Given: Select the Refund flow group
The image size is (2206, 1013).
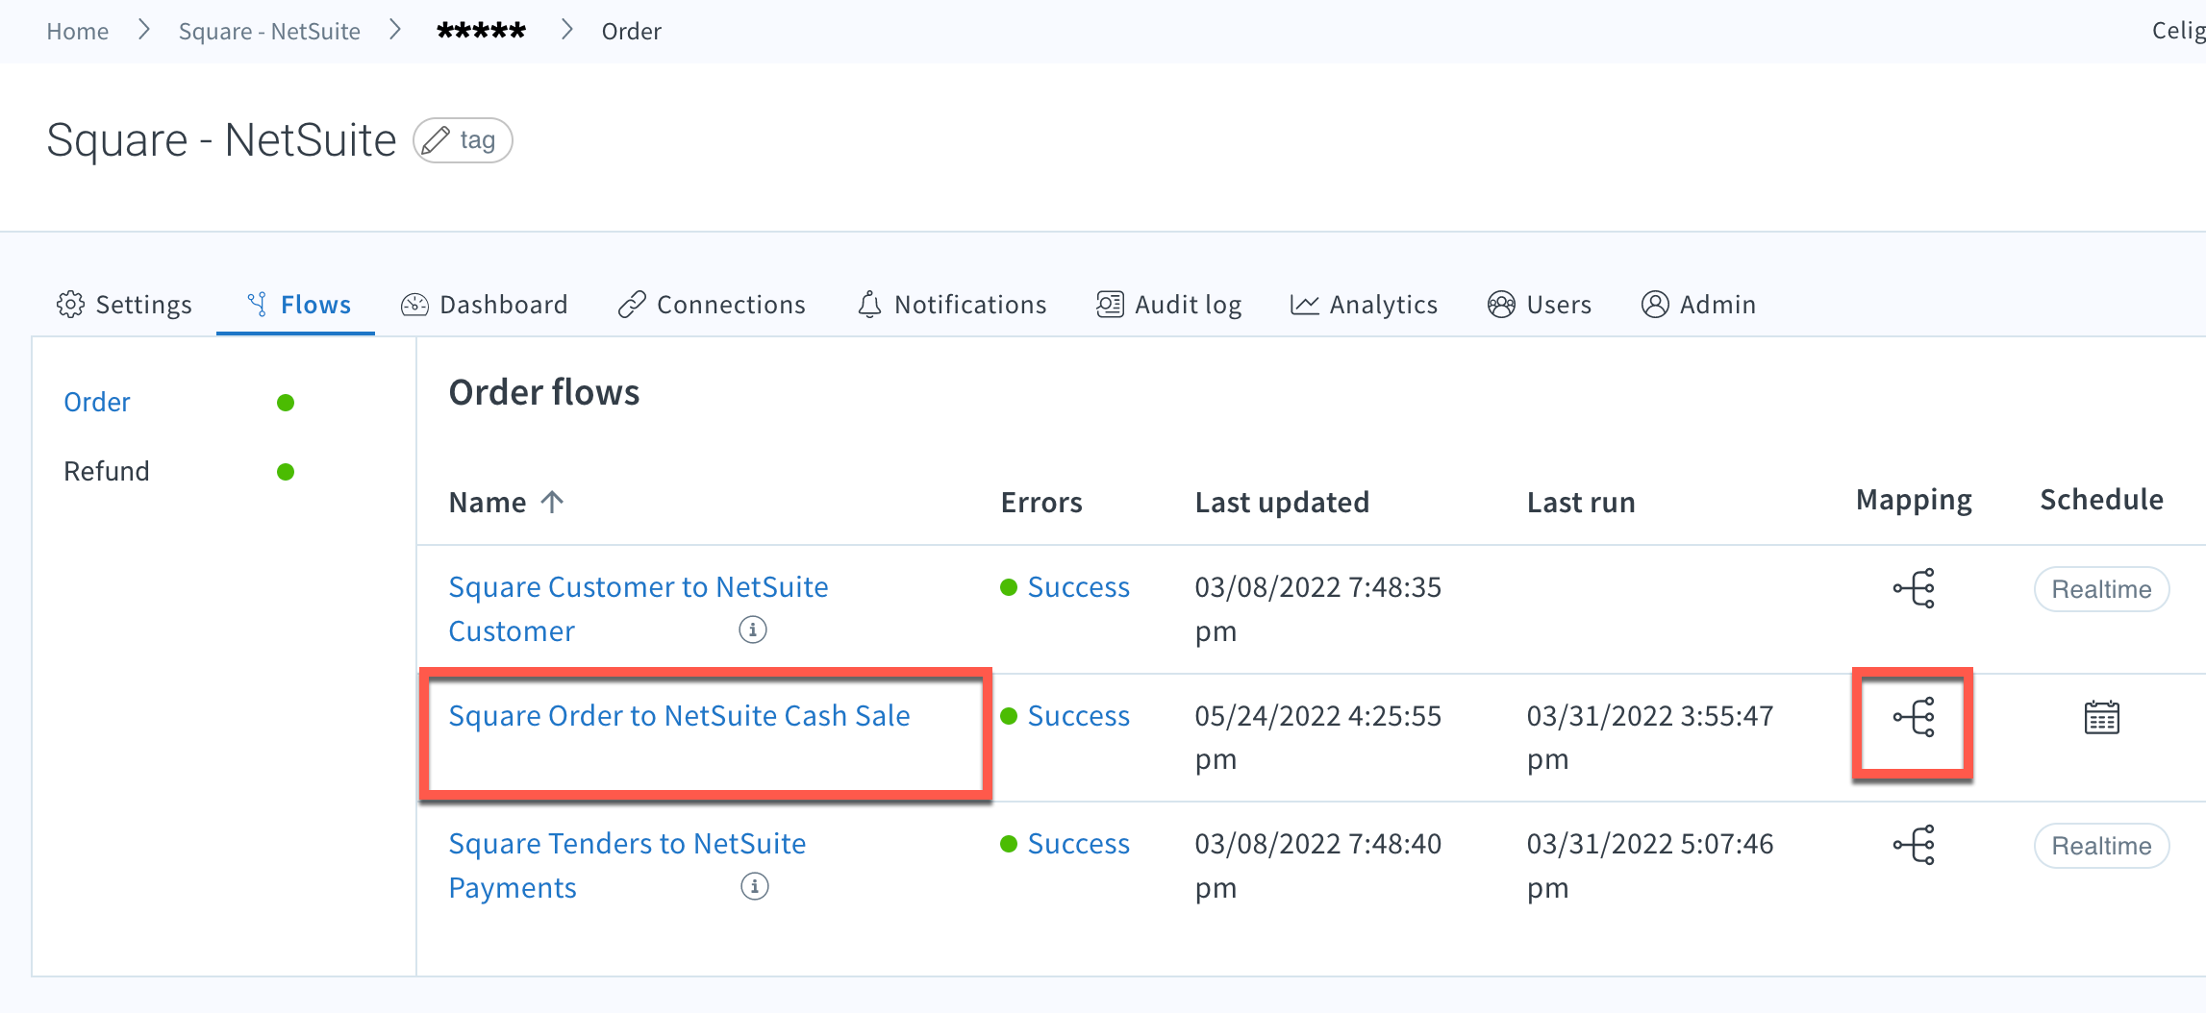Looking at the screenshot, I should pos(107,471).
